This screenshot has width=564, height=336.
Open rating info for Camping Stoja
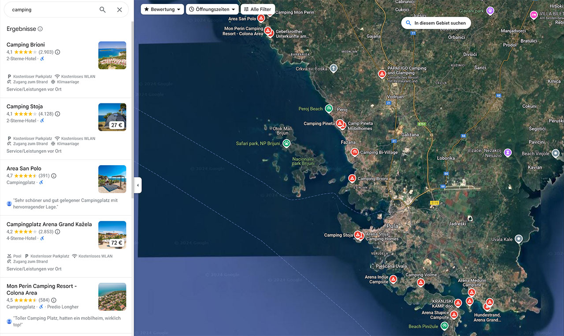(x=58, y=114)
